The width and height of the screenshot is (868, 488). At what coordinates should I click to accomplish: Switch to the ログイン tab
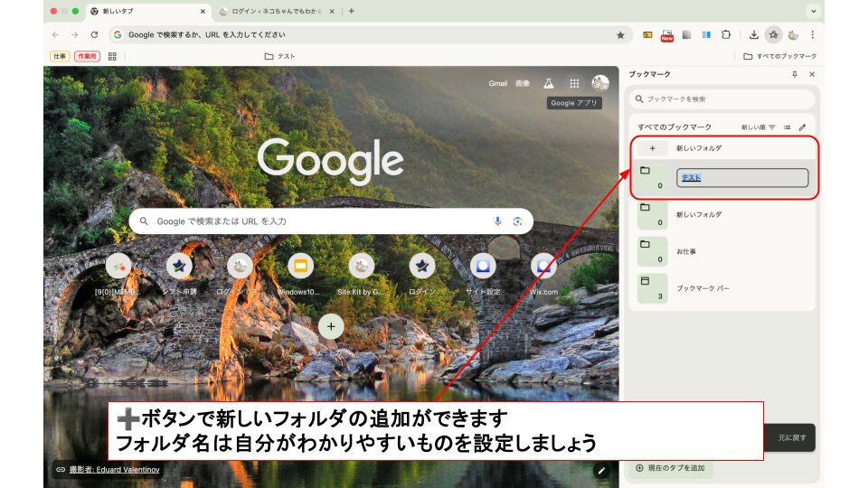pyautogui.click(x=271, y=11)
